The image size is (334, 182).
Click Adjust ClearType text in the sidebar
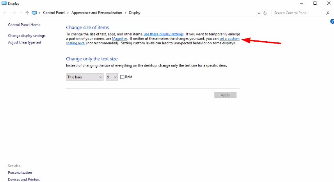[x=25, y=42]
